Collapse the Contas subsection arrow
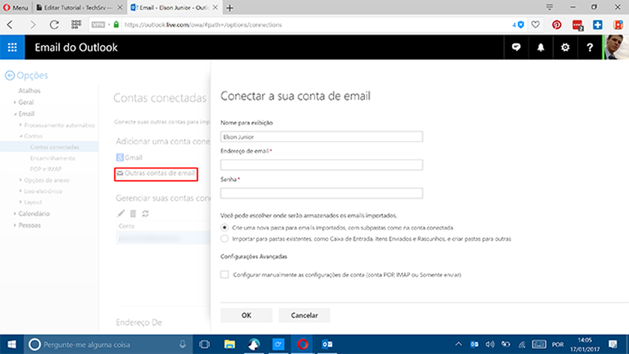The width and height of the screenshot is (629, 354). point(20,136)
